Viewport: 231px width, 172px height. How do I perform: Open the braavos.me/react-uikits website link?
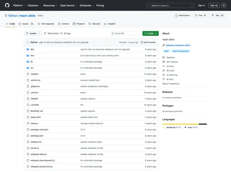(178, 45)
